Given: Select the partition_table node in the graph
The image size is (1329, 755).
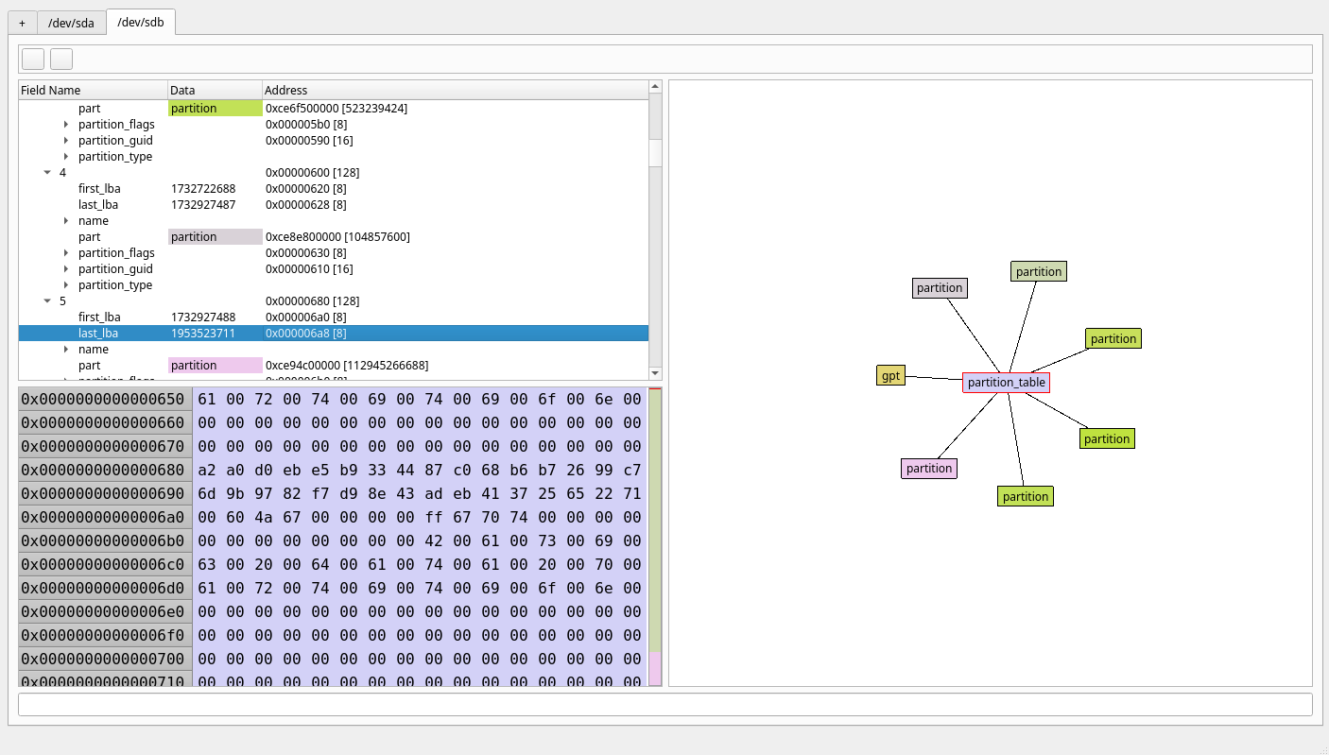Looking at the screenshot, I should 1006,383.
